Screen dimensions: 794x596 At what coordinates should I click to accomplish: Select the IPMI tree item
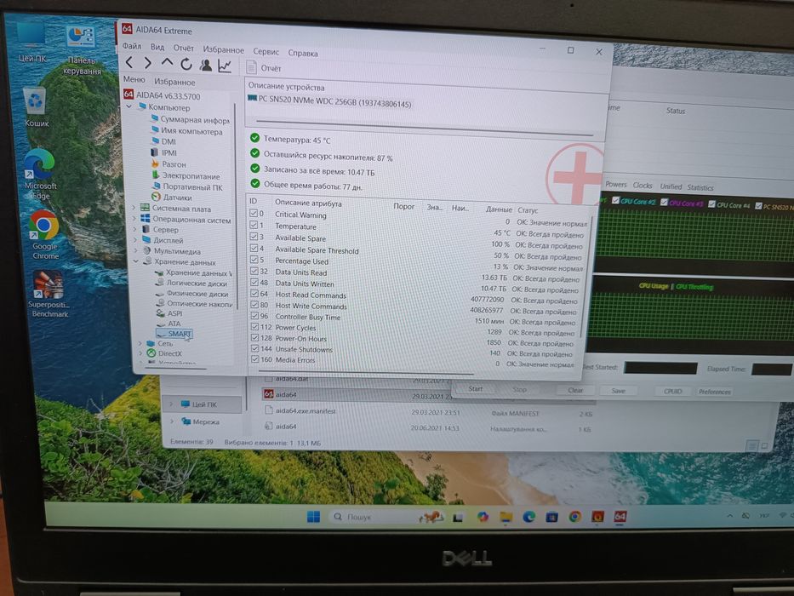(164, 152)
